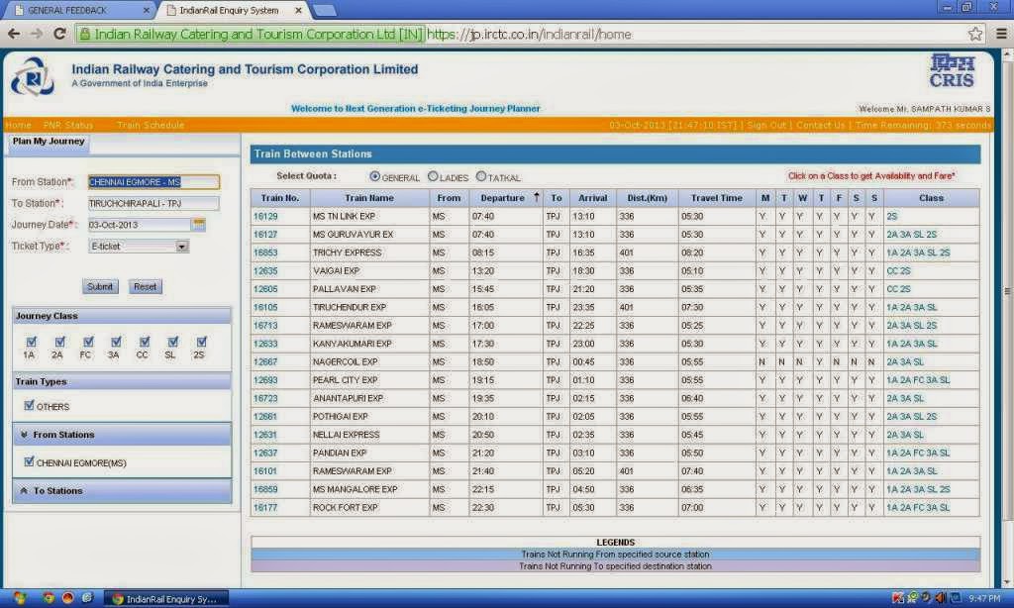This screenshot has width=1014, height=608.
Task: Click the 9:47 PM system clock
Action: 985,599
